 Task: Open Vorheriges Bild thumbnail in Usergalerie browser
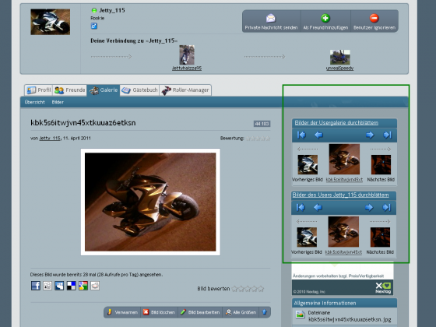pos(308,164)
